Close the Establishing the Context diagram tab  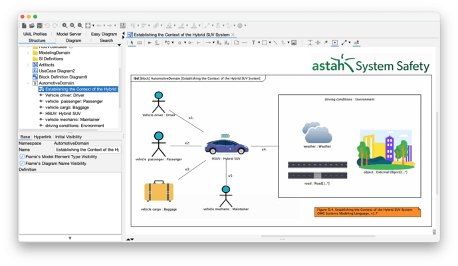coord(233,35)
